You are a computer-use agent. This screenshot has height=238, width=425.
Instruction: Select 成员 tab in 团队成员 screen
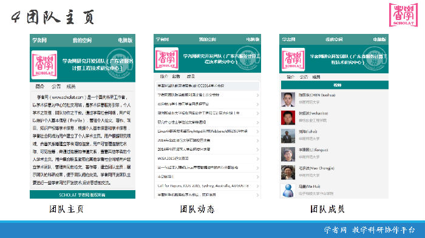pos(316,77)
